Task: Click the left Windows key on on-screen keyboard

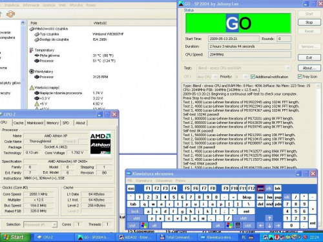Action: (144, 225)
